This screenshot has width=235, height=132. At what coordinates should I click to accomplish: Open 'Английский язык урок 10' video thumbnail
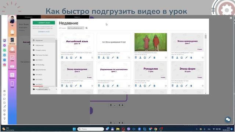point(77,42)
